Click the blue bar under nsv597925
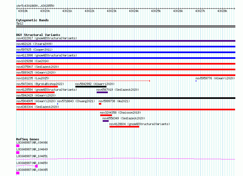Screen dimensions: 243x176 point(126,52)
